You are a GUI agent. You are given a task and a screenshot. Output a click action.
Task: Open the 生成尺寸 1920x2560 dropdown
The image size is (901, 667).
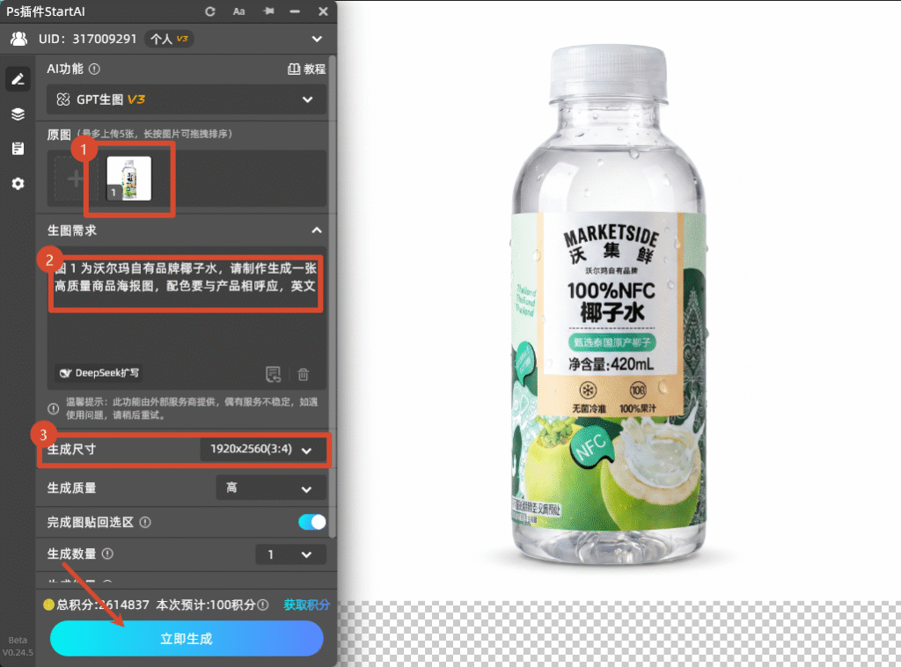tap(262, 450)
